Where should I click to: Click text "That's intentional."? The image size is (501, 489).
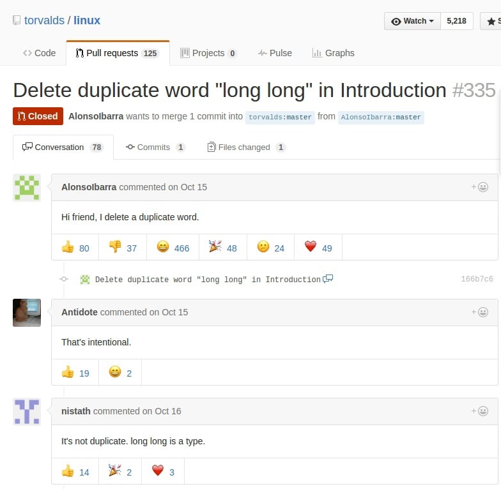pyautogui.click(x=96, y=342)
